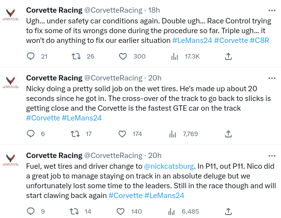Screen dimensions: 281x218
Task: Like the tweet with 174 likes
Action: tap(122, 134)
